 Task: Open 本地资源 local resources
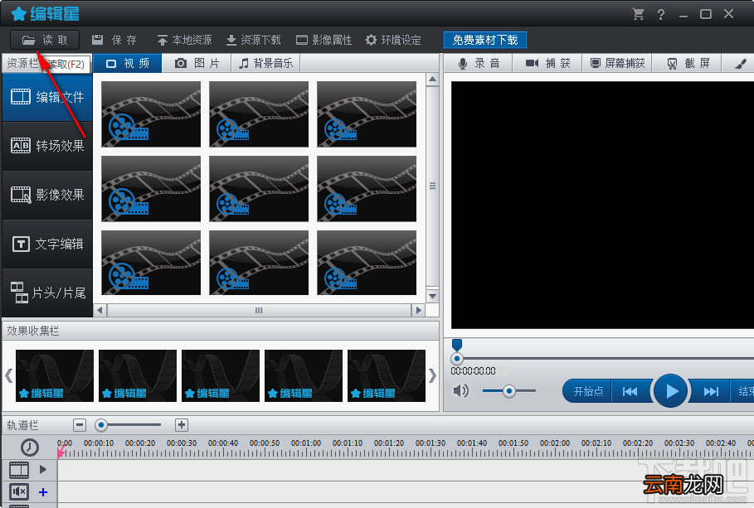coord(183,40)
